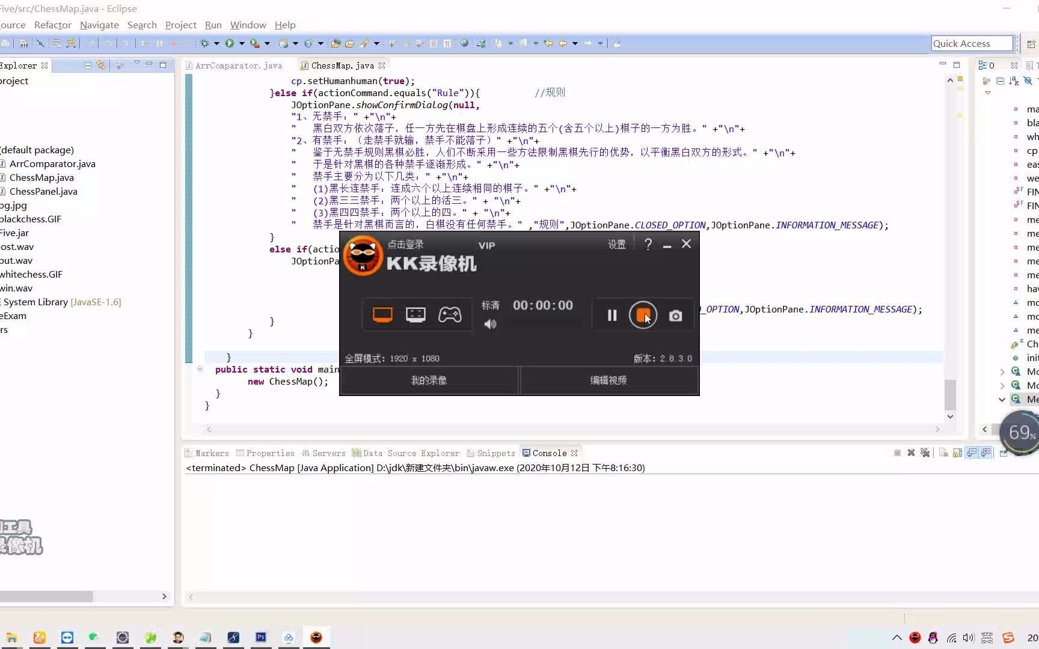
Task: Collapse the last expanded Outline tree node
Action: point(1002,400)
